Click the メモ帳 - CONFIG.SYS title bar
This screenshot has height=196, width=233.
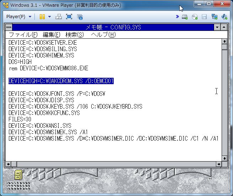point(113,27)
